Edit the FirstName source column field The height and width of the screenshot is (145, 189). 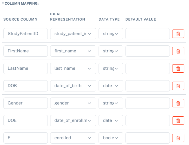26,51
